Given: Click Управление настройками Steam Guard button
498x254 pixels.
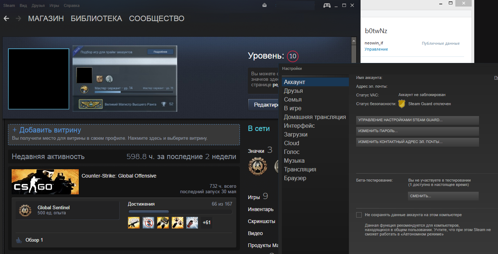Looking at the screenshot, I should coord(417,120).
